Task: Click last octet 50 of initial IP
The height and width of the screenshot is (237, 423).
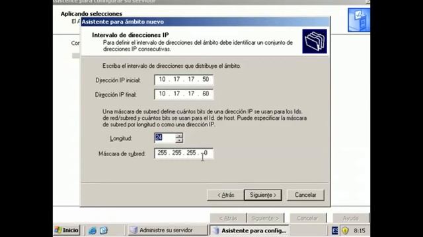Action: (x=206, y=79)
